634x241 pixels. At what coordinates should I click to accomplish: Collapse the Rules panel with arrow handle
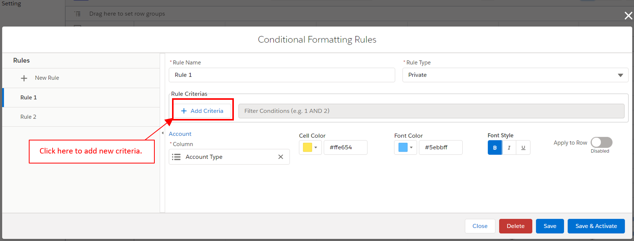[162, 133]
